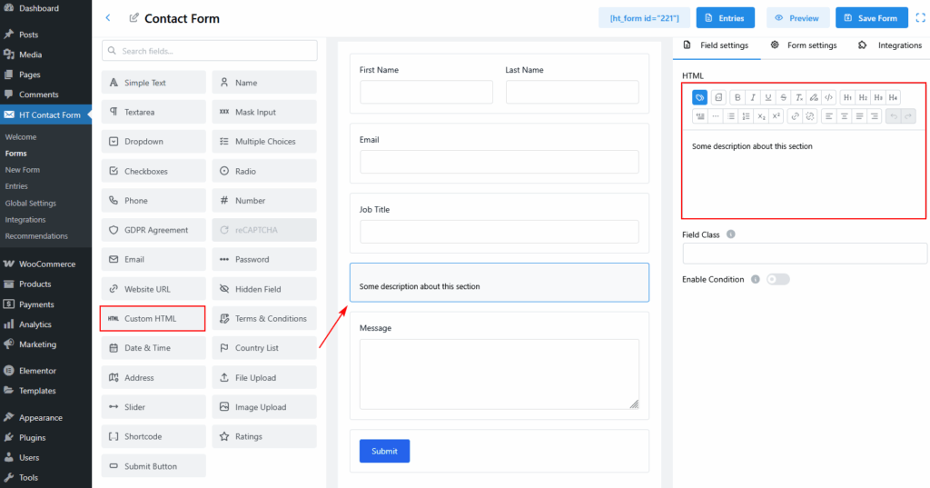
Task: Apply H2 heading in the HTML editor
Action: (863, 97)
